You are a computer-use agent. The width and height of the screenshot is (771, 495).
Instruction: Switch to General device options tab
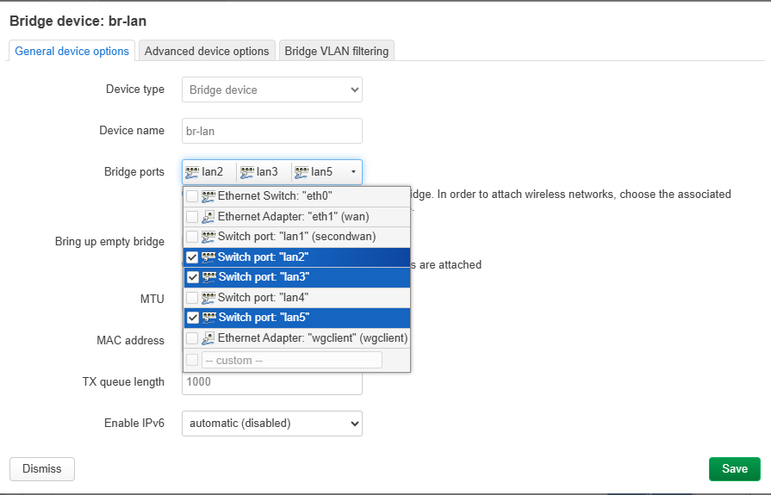click(72, 51)
